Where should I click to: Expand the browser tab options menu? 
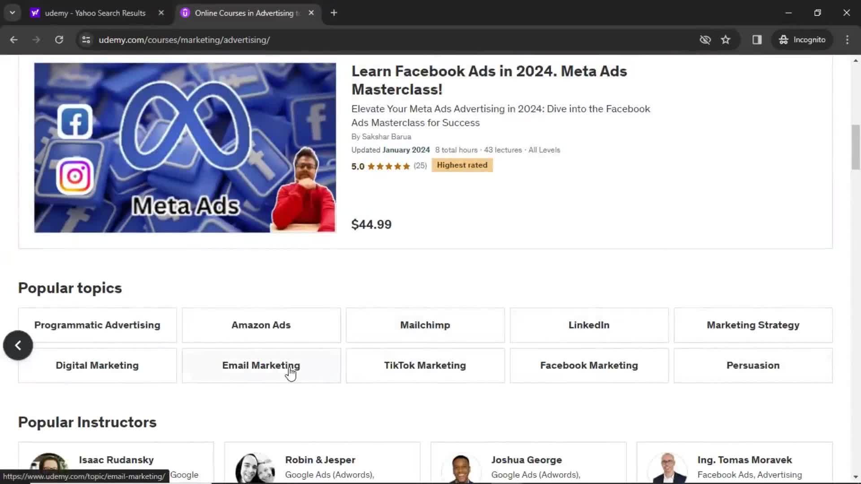click(x=13, y=13)
